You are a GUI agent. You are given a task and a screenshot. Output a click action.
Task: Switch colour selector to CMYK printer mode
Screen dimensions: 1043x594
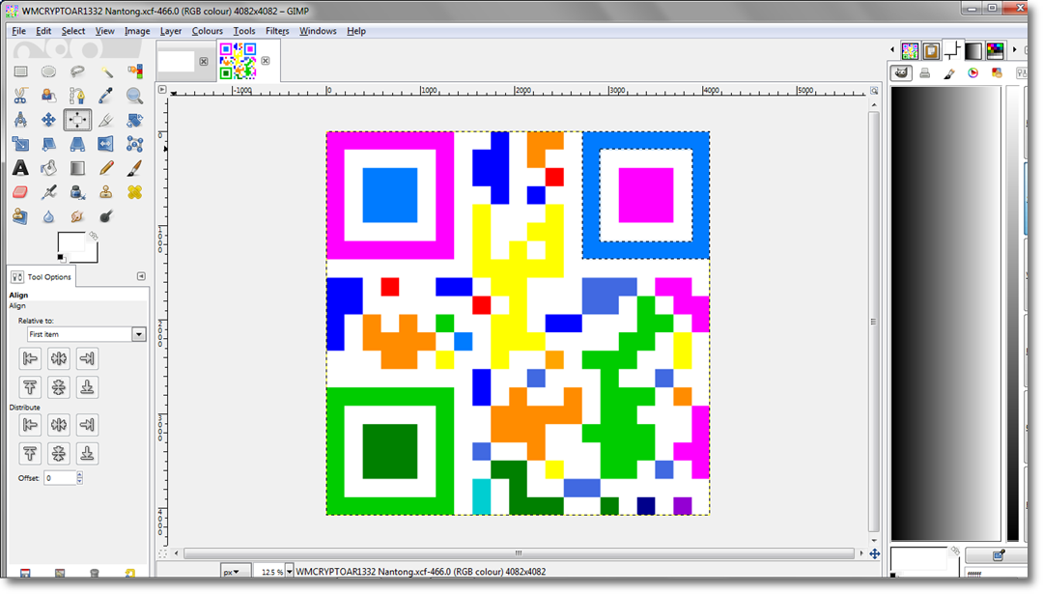[x=924, y=73]
